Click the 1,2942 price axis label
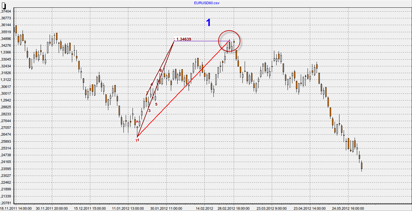Screen dimensions: 412x211 pyautogui.click(x=6, y=100)
